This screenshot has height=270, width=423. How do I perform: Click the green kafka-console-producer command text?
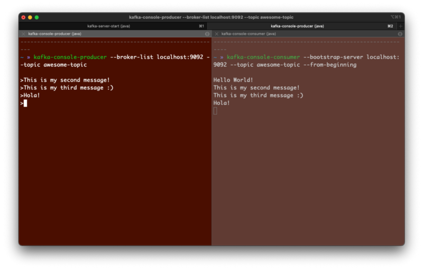pyautogui.click(x=70, y=57)
